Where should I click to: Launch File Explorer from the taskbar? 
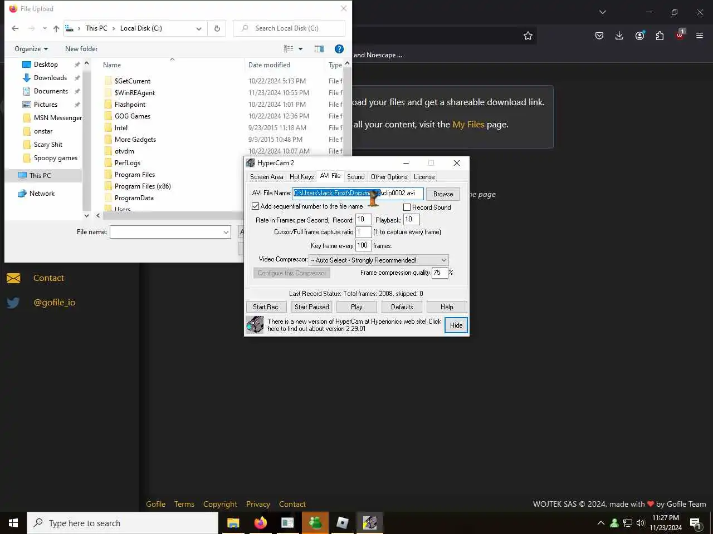pos(233,523)
